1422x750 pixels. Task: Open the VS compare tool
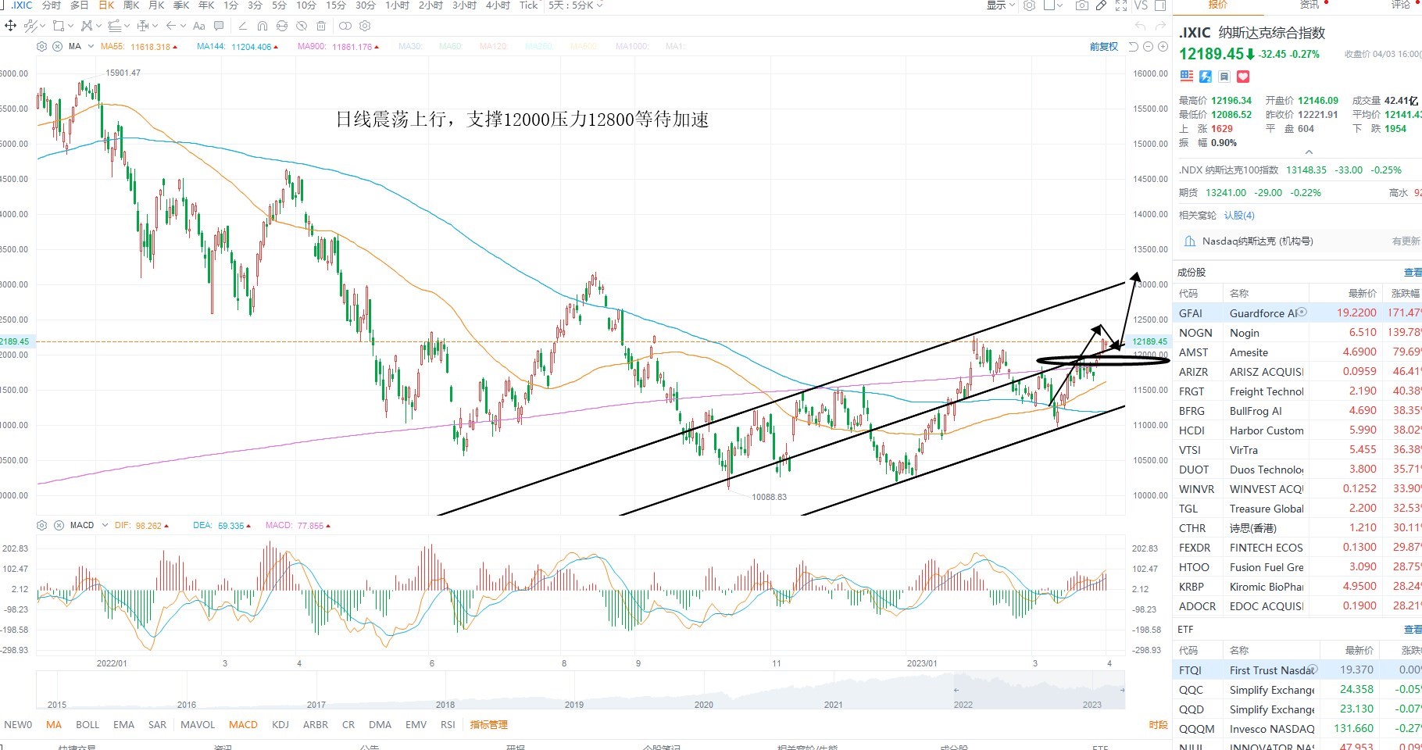[1141, 5]
